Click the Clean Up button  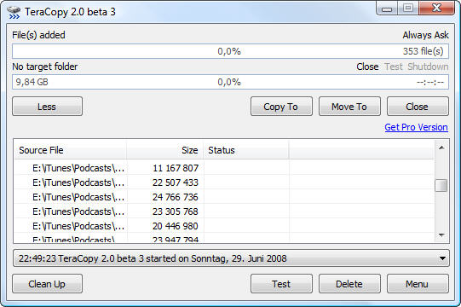47,284
